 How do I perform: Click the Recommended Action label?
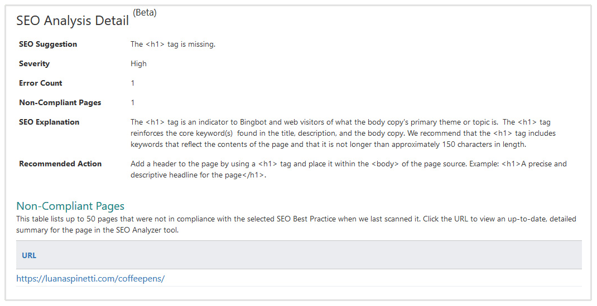tap(60, 164)
